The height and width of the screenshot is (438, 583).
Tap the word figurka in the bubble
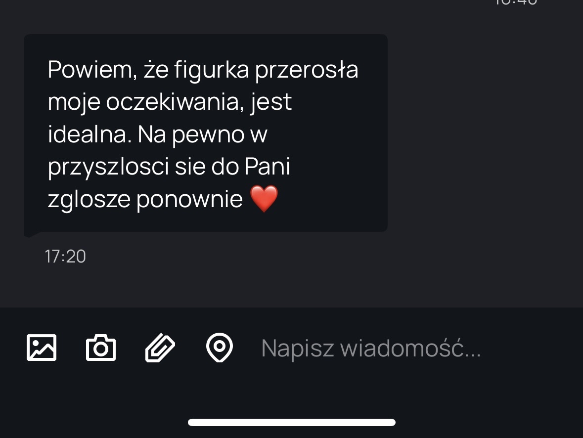(211, 71)
